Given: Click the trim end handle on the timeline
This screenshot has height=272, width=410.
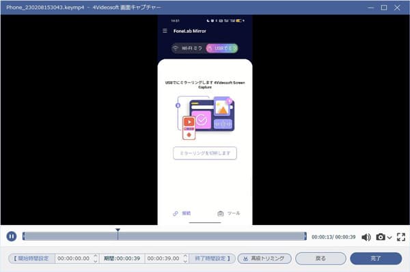Looking at the screenshot, I should click(x=305, y=237).
